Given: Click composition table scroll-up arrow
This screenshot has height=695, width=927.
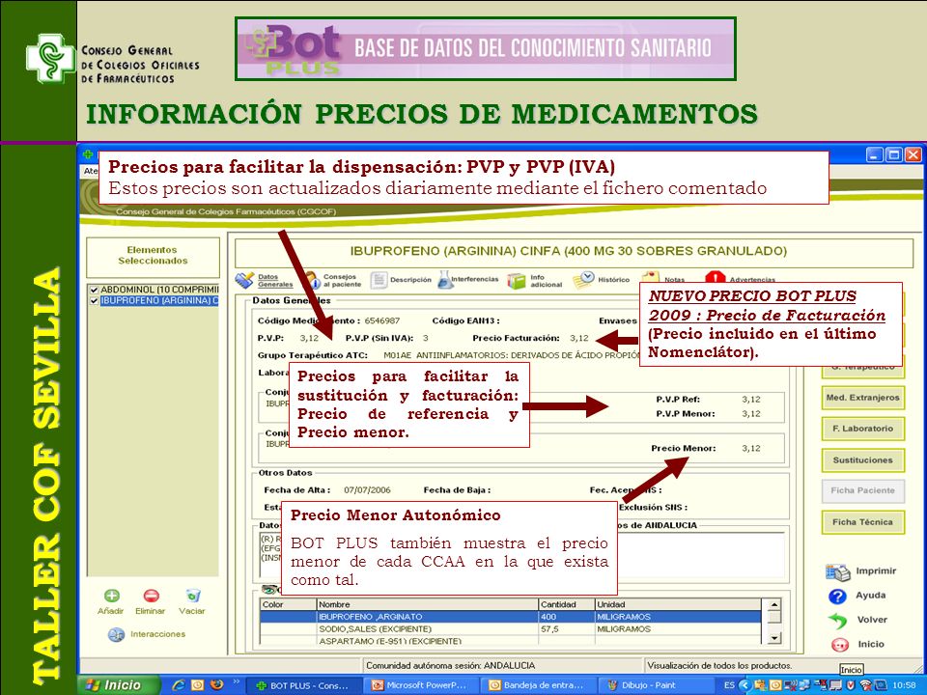Looking at the screenshot, I should point(773,605).
